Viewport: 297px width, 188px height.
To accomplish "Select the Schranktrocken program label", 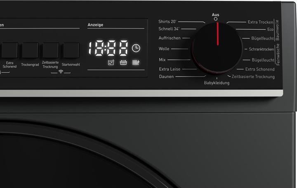I will click(x=262, y=49).
